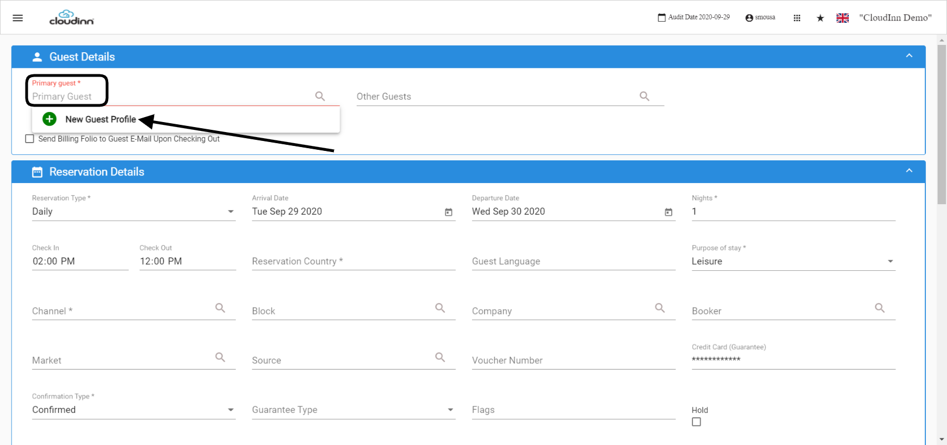Click the scrollbar down arrow
The height and width of the screenshot is (445, 947).
(941, 439)
